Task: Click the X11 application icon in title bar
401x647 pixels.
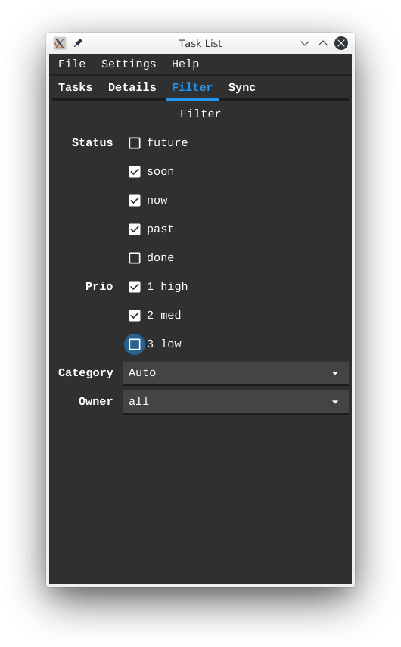Action: click(x=60, y=43)
